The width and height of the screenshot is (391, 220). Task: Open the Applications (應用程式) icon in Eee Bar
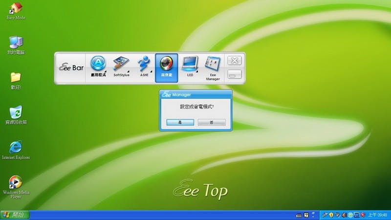point(98,66)
